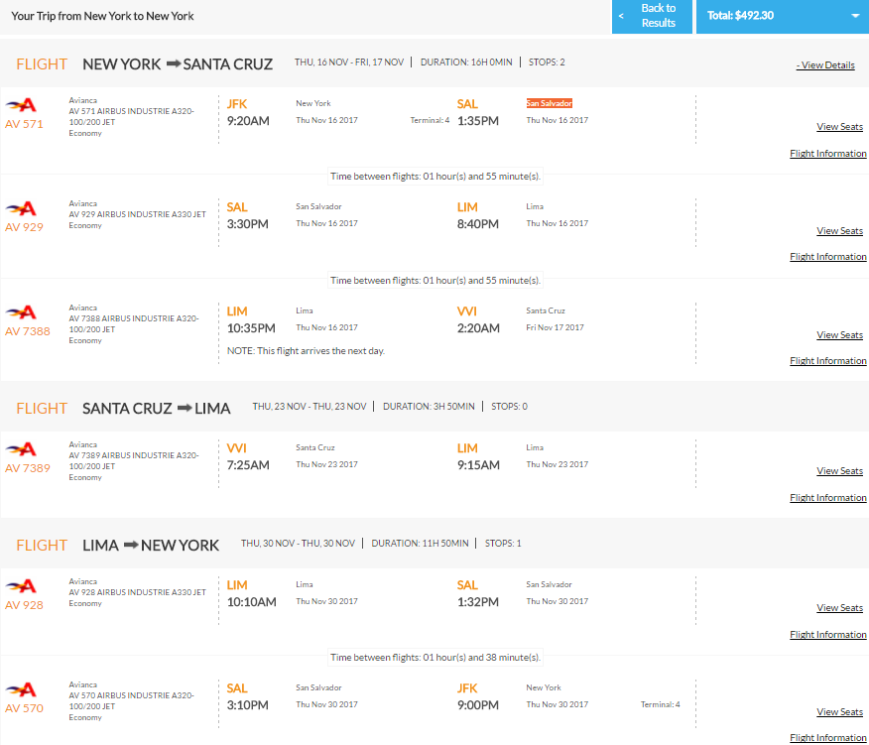This screenshot has width=869, height=745.
Task: Click the 'DURATION: 11H 50MIN' text
Action: coord(420,544)
